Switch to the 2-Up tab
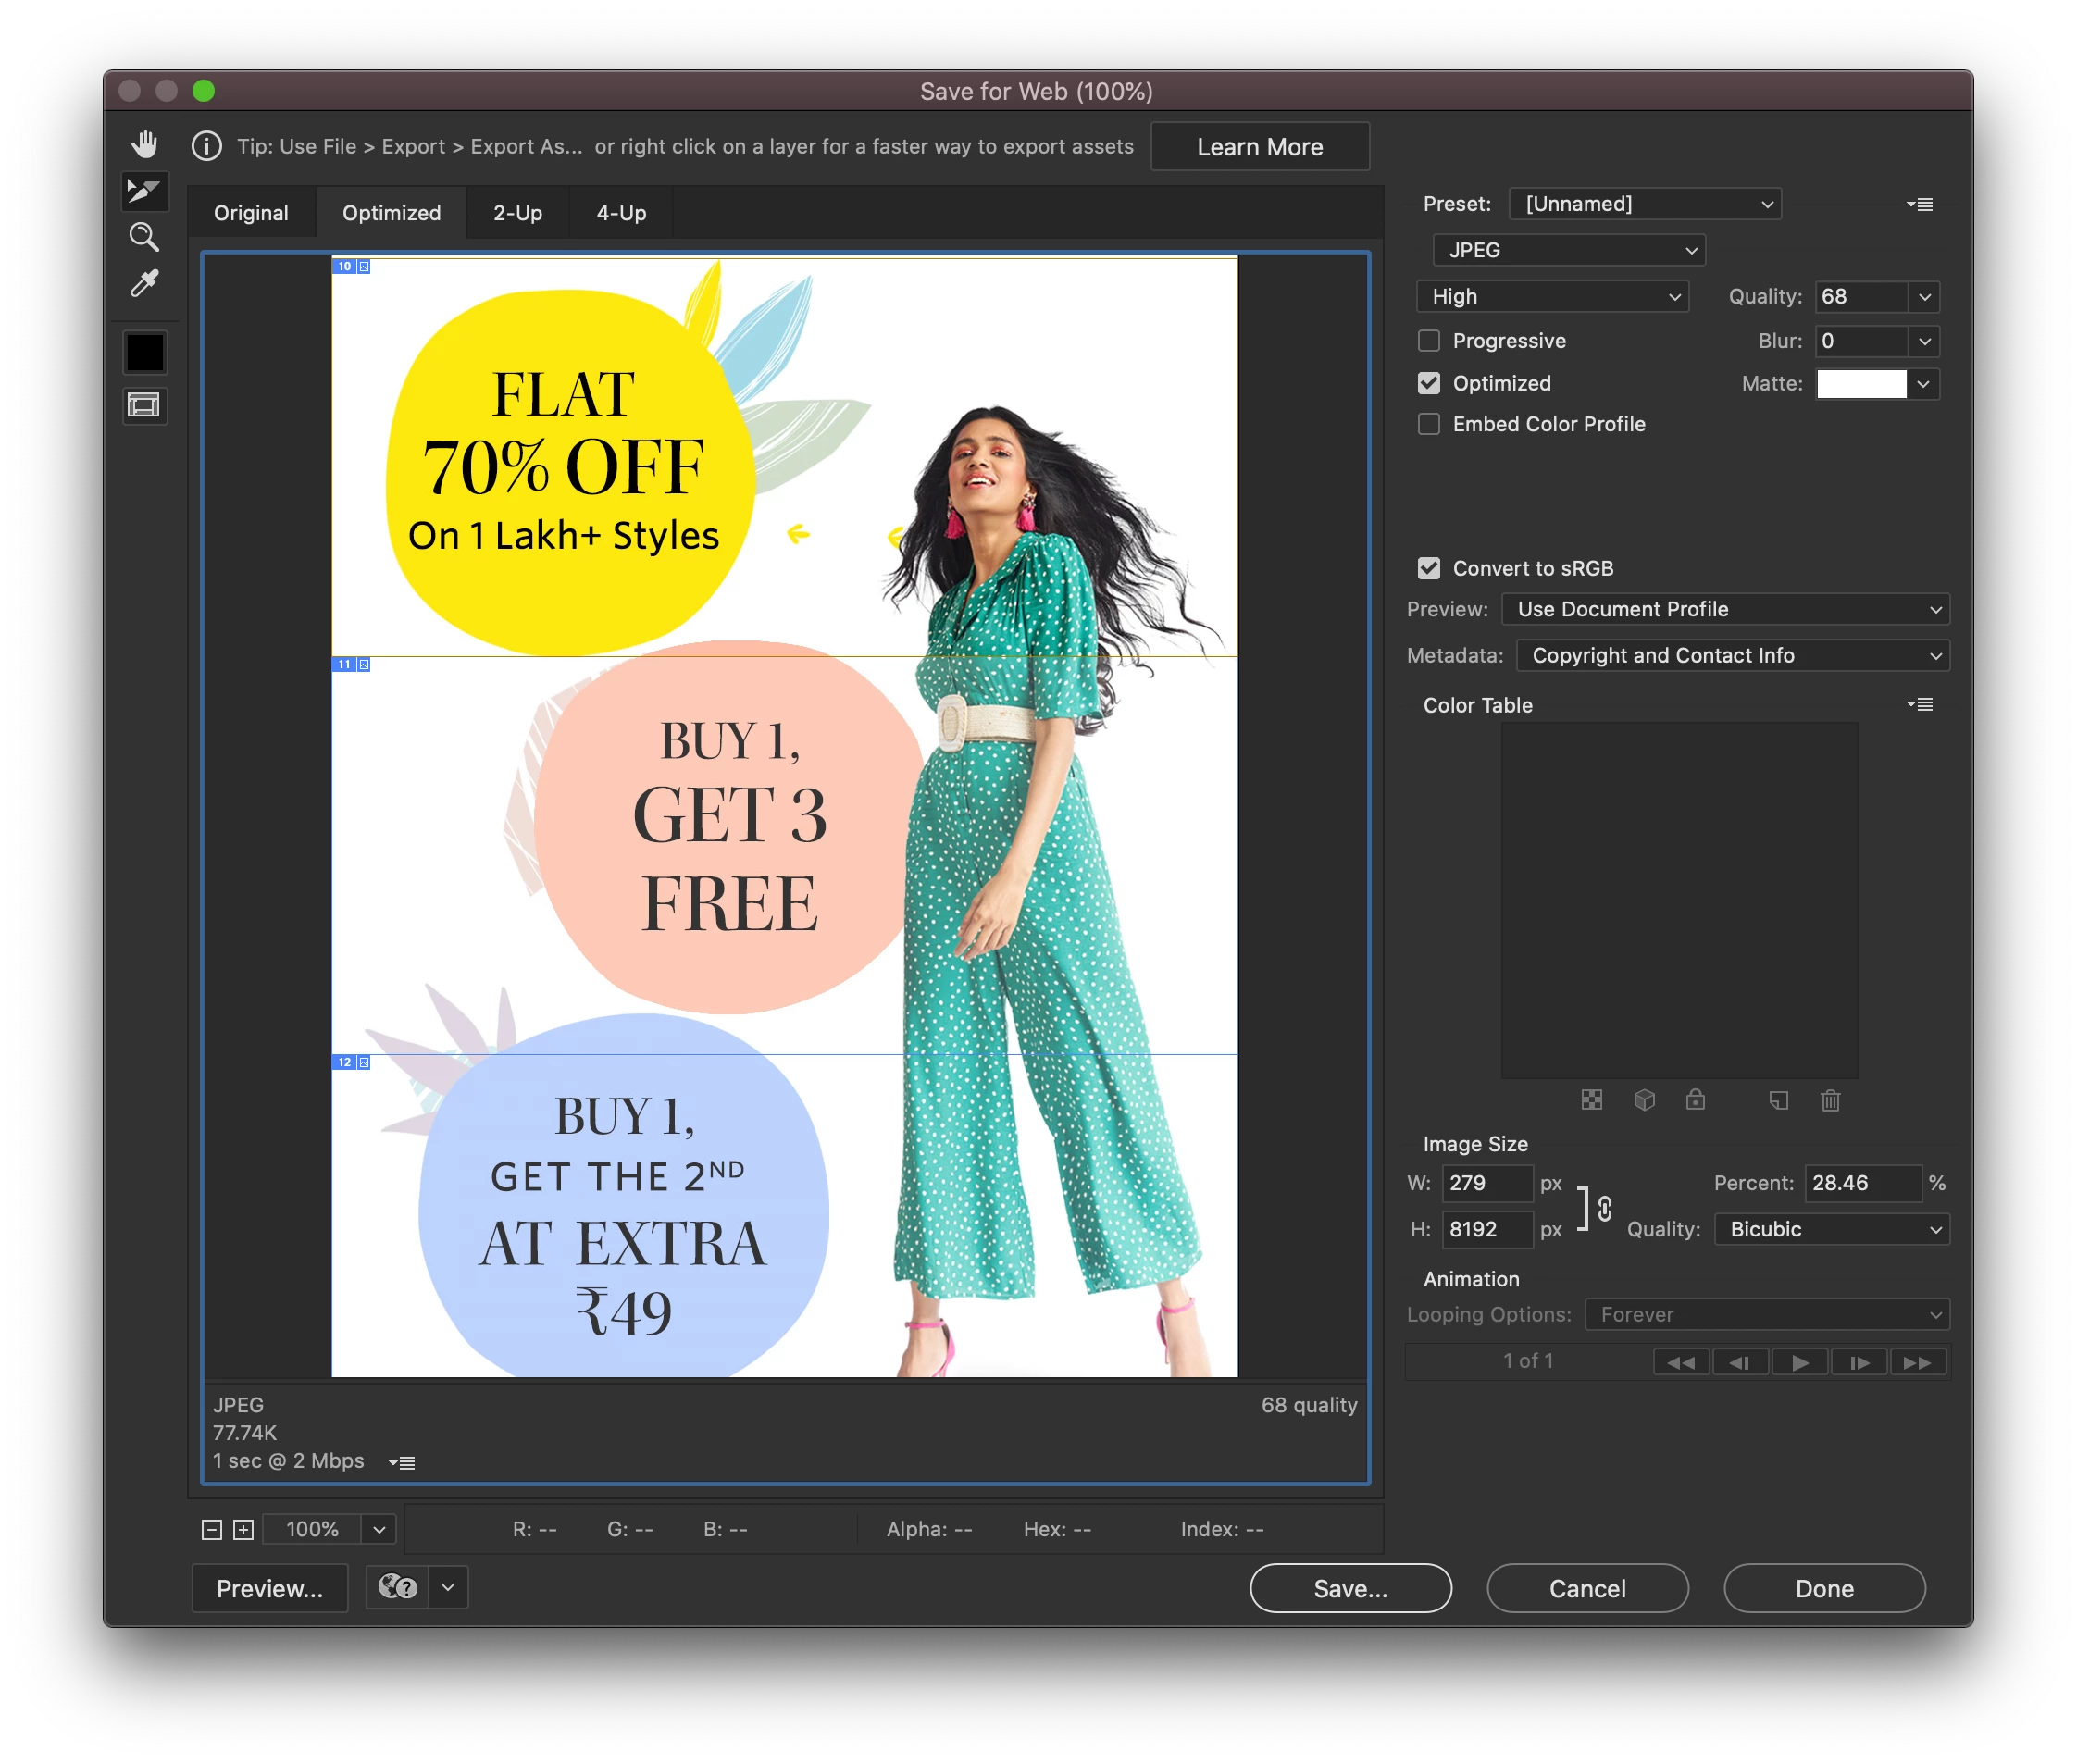2077x1764 pixels. [x=517, y=213]
